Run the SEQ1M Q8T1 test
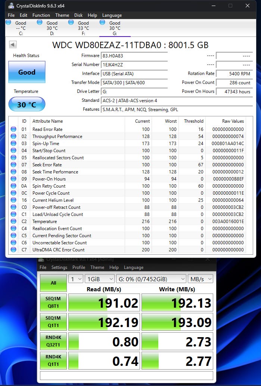The width and height of the screenshot is (261, 386). [x=53, y=302]
